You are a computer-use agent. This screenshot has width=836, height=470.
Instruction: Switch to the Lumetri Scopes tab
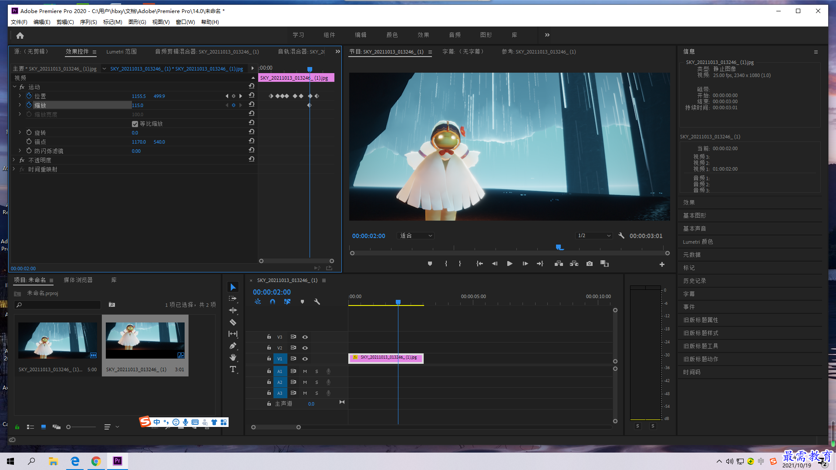point(121,52)
